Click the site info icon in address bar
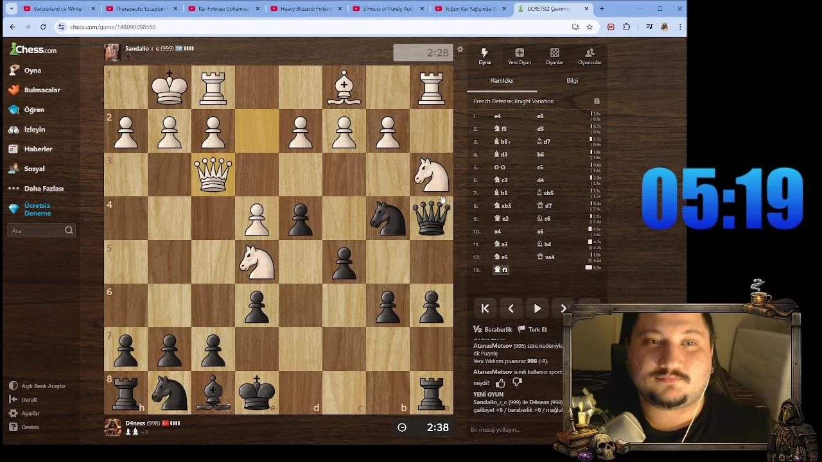 pyautogui.click(x=61, y=27)
